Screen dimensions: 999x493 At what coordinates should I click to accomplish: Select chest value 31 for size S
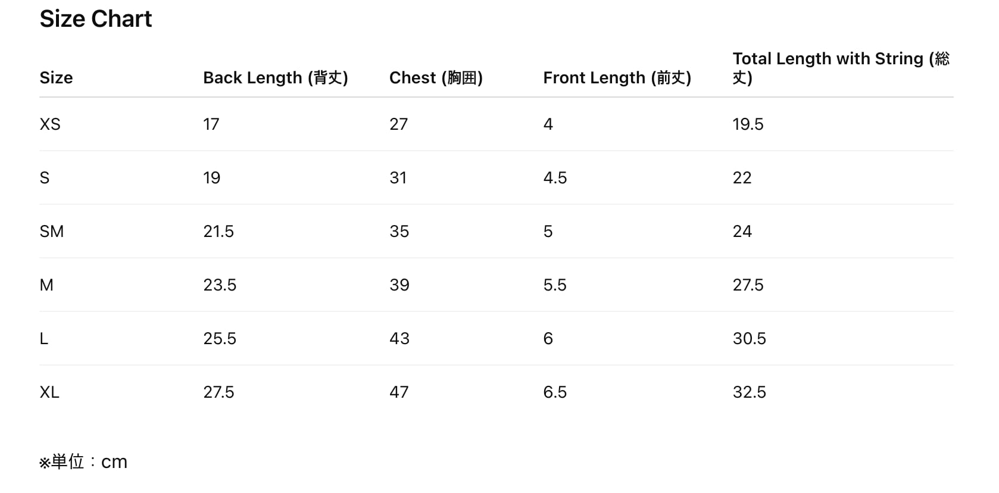[x=398, y=178]
